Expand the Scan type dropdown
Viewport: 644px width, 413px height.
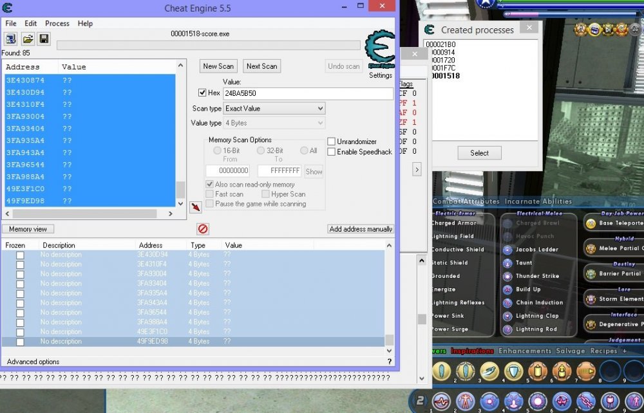click(x=274, y=109)
